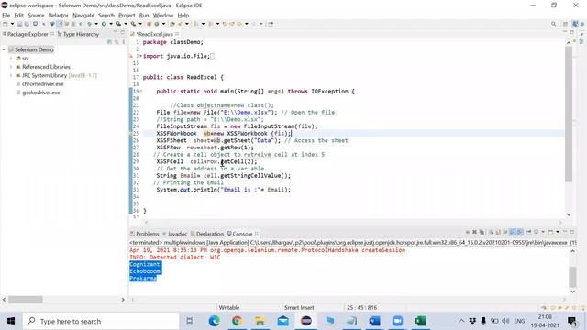The image size is (587, 330).
Task: Open dropdown arrow beside green Run icon
Action: pos(111,24)
